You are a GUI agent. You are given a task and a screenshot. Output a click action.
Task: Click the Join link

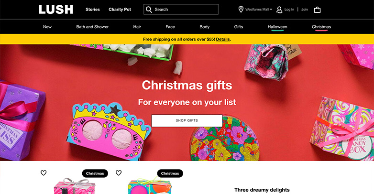coord(304,10)
